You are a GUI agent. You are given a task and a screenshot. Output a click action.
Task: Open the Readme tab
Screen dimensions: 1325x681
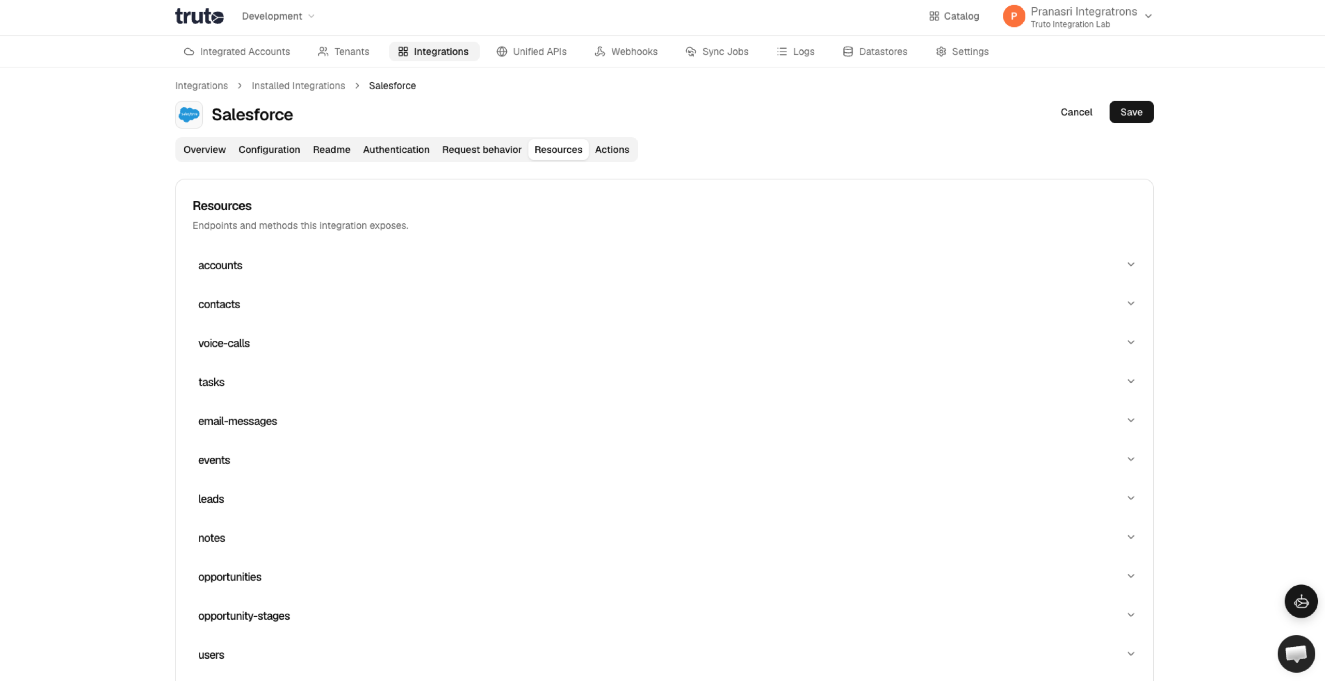331,150
